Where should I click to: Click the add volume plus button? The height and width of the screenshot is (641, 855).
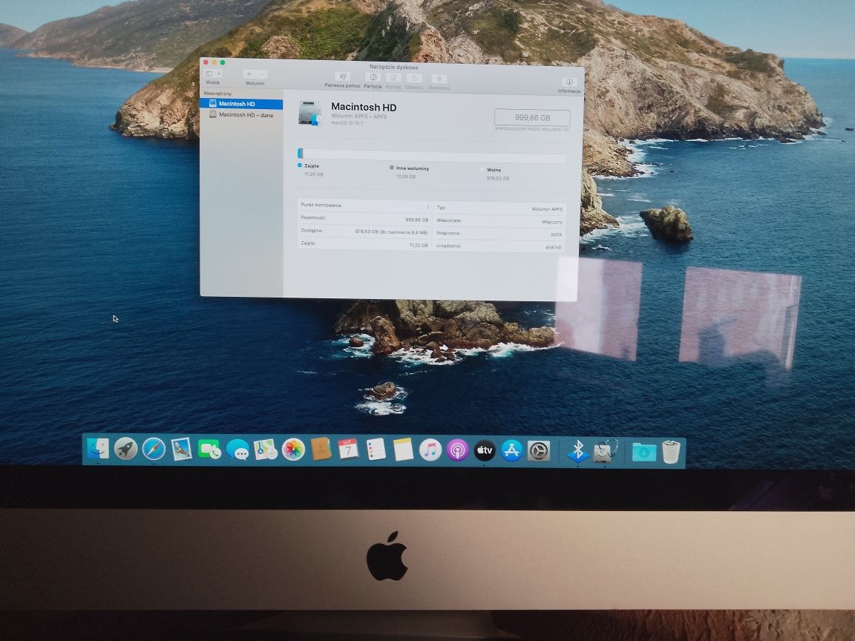[249, 74]
